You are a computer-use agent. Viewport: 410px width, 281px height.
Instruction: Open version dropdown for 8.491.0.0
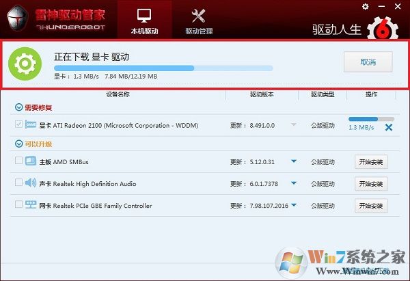(x=294, y=124)
